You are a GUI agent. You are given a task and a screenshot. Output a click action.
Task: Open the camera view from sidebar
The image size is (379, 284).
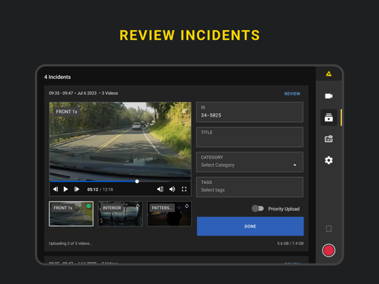(328, 96)
